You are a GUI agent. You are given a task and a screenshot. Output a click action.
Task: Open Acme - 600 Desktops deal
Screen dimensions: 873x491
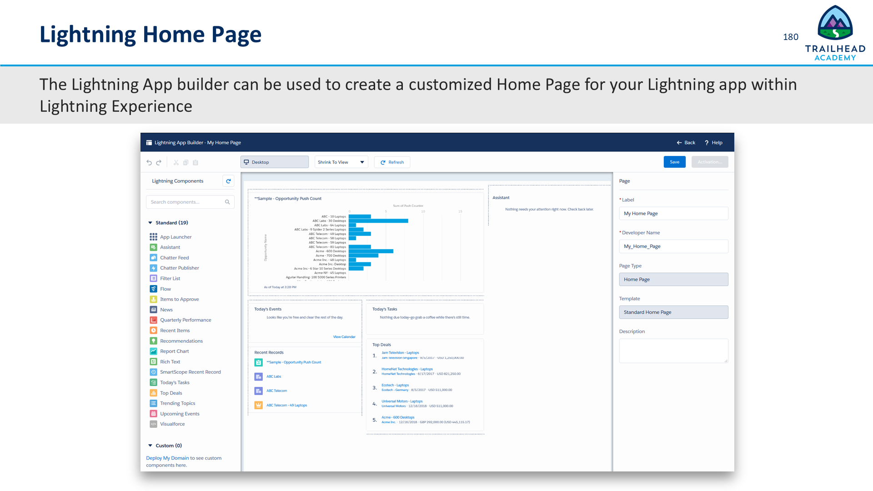click(398, 417)
